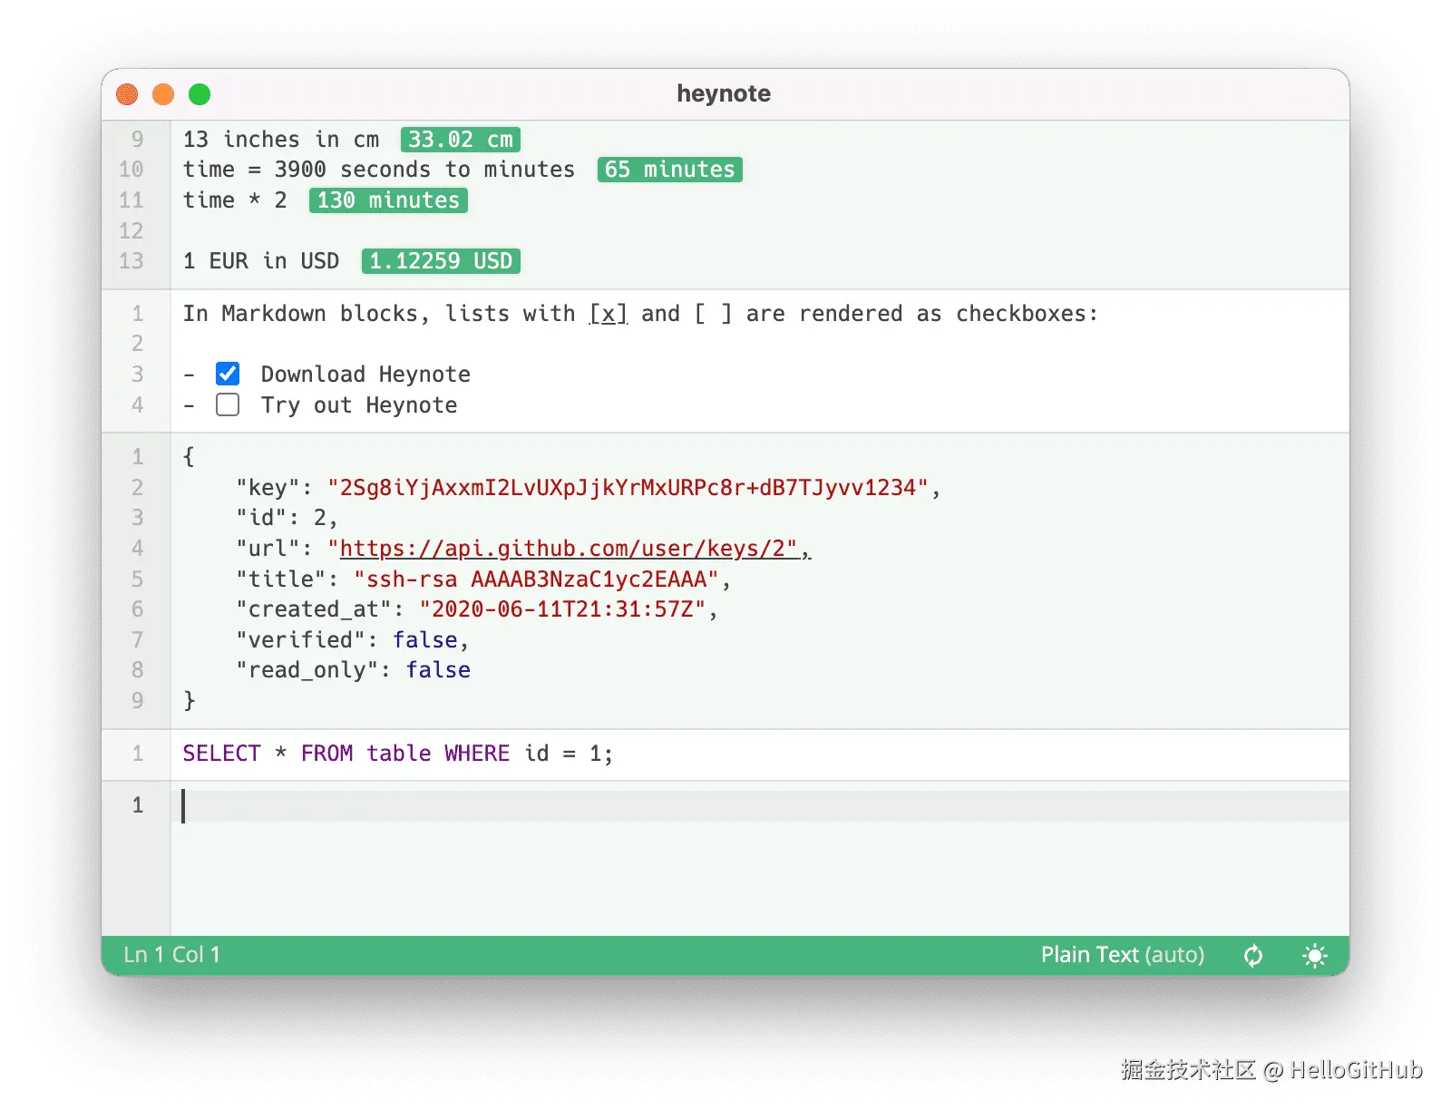Toggle the theme with the sun icon
This screenshot has height=1110, width=1451.
(x=1314, y=956)
